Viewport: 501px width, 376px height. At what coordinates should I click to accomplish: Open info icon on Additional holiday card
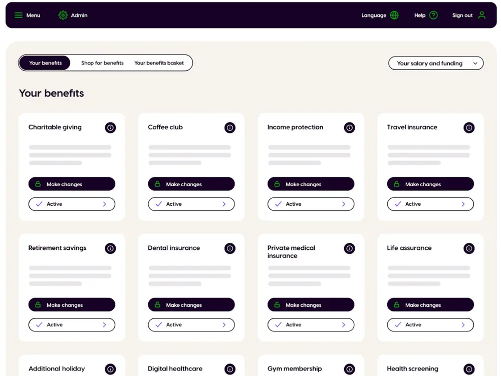pyautogui.click(x=110, y=369)
